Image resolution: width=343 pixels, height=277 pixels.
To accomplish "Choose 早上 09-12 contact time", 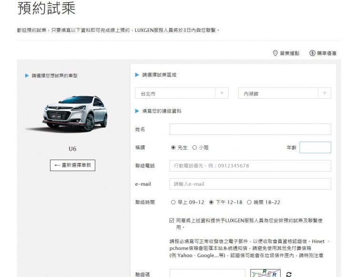I will click(x=173, y=202).
